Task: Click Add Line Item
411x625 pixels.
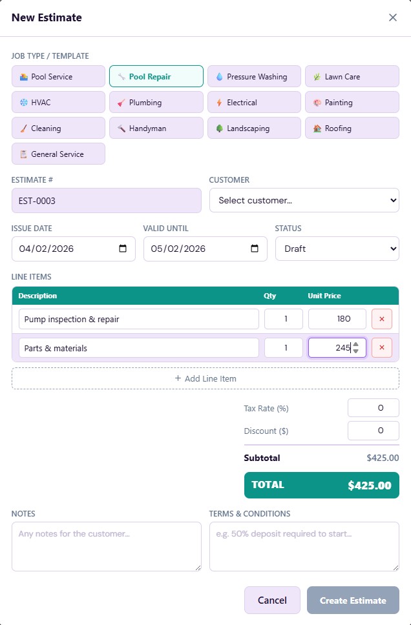Action: coord(205,378)
